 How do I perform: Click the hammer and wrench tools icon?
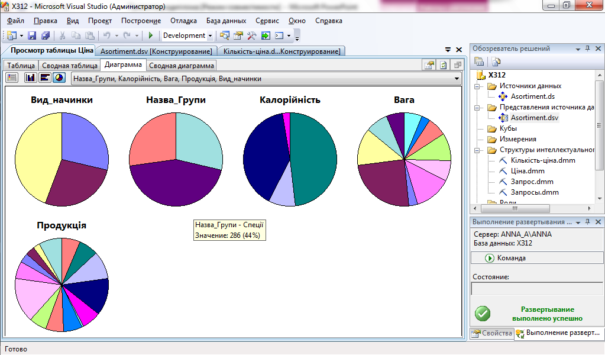[253, 35]
